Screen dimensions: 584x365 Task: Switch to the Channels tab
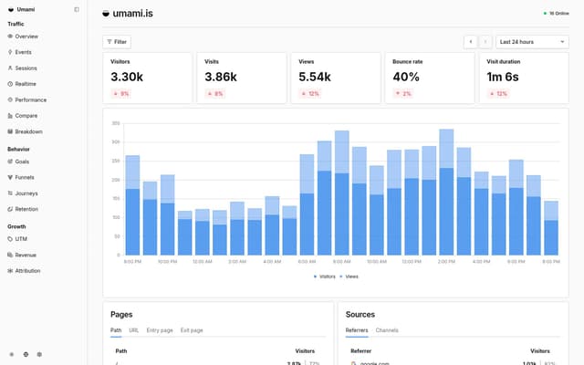(x=387, y=330)
